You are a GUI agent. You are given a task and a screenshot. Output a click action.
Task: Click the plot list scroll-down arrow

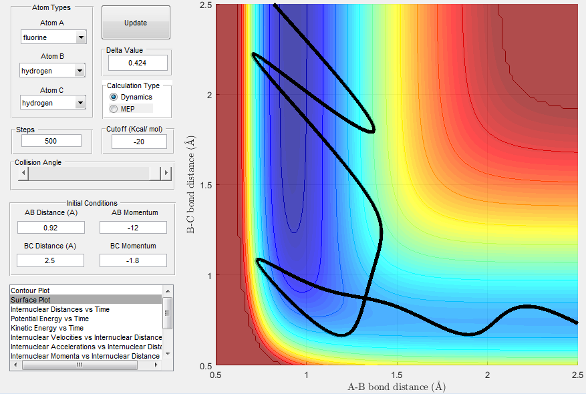coord(168,354)
